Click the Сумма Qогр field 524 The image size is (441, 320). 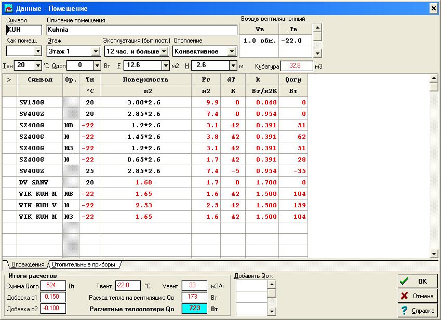pos(53,285)
